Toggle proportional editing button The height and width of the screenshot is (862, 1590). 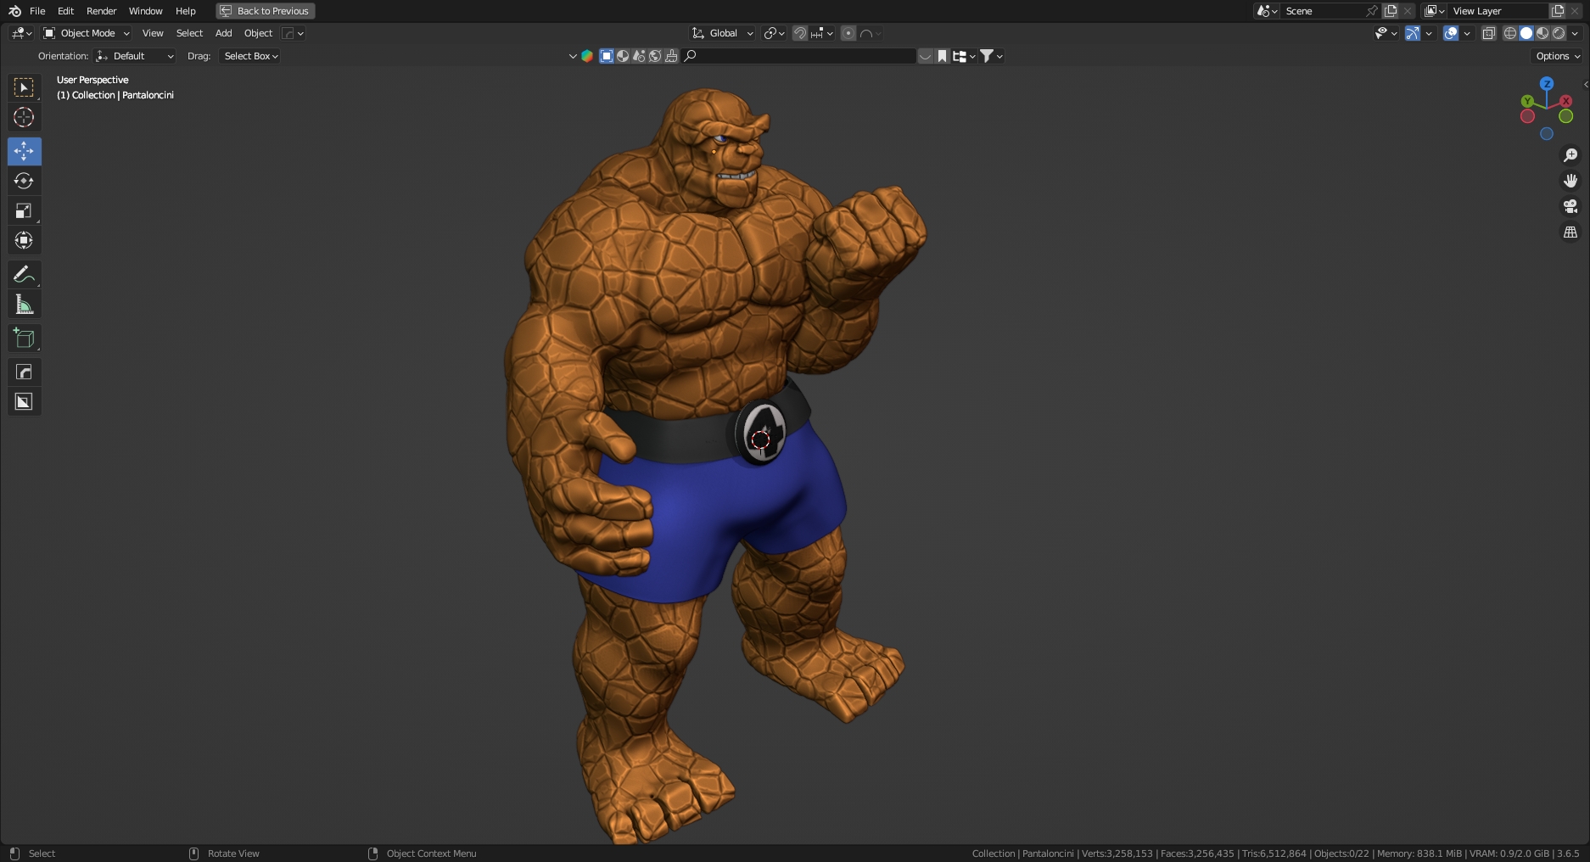click(x=848, y=33)
